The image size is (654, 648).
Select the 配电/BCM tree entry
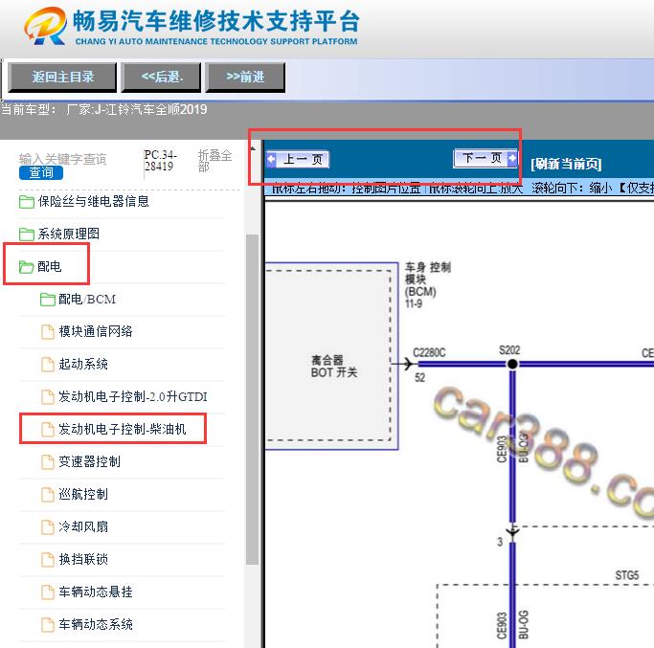pos(87,300)
